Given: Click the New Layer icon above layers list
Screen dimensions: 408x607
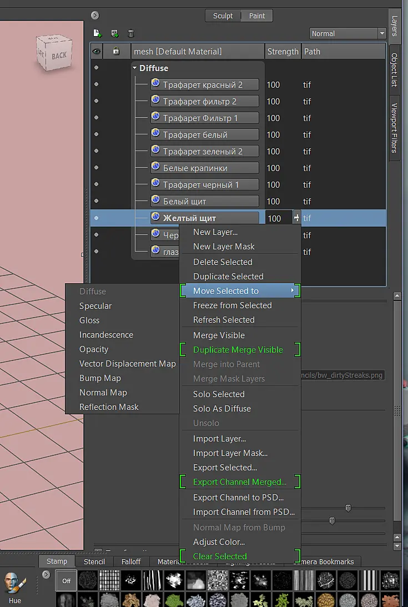Looking at the screenshot, I should click(98, 33).
